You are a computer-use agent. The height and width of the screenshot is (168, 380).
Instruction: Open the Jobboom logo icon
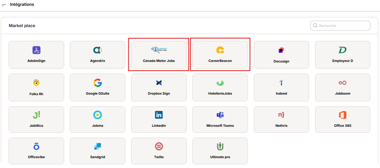[x=342, y=83]
